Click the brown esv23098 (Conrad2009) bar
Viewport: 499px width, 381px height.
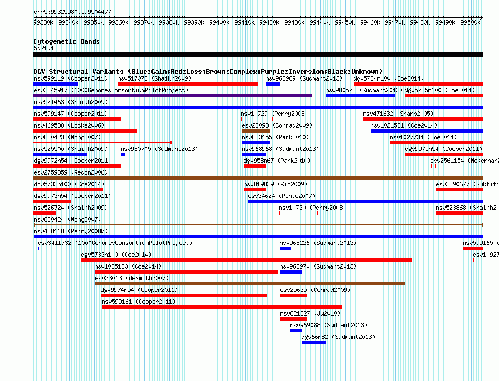(256, 131)
